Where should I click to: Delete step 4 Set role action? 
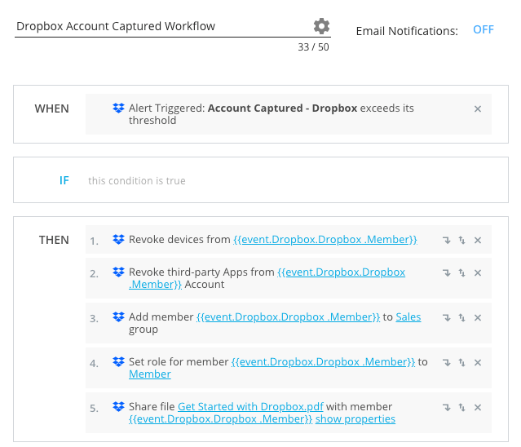click(x=478, y=363)
